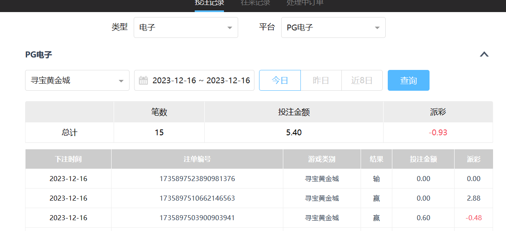
Task: Open the 类型 dropdown showing 电子
Action: click(x=186, y=27)
